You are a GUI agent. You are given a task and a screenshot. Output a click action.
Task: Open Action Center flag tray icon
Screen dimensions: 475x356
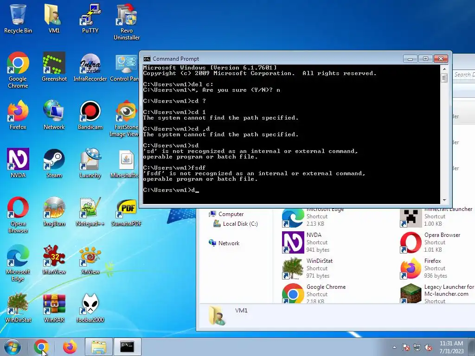click(406, 347)
